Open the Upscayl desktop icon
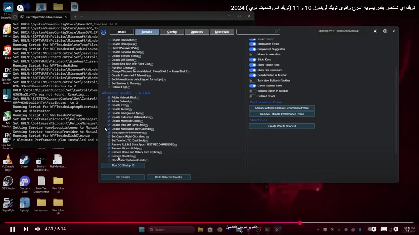419x235 pixels. 25,205
